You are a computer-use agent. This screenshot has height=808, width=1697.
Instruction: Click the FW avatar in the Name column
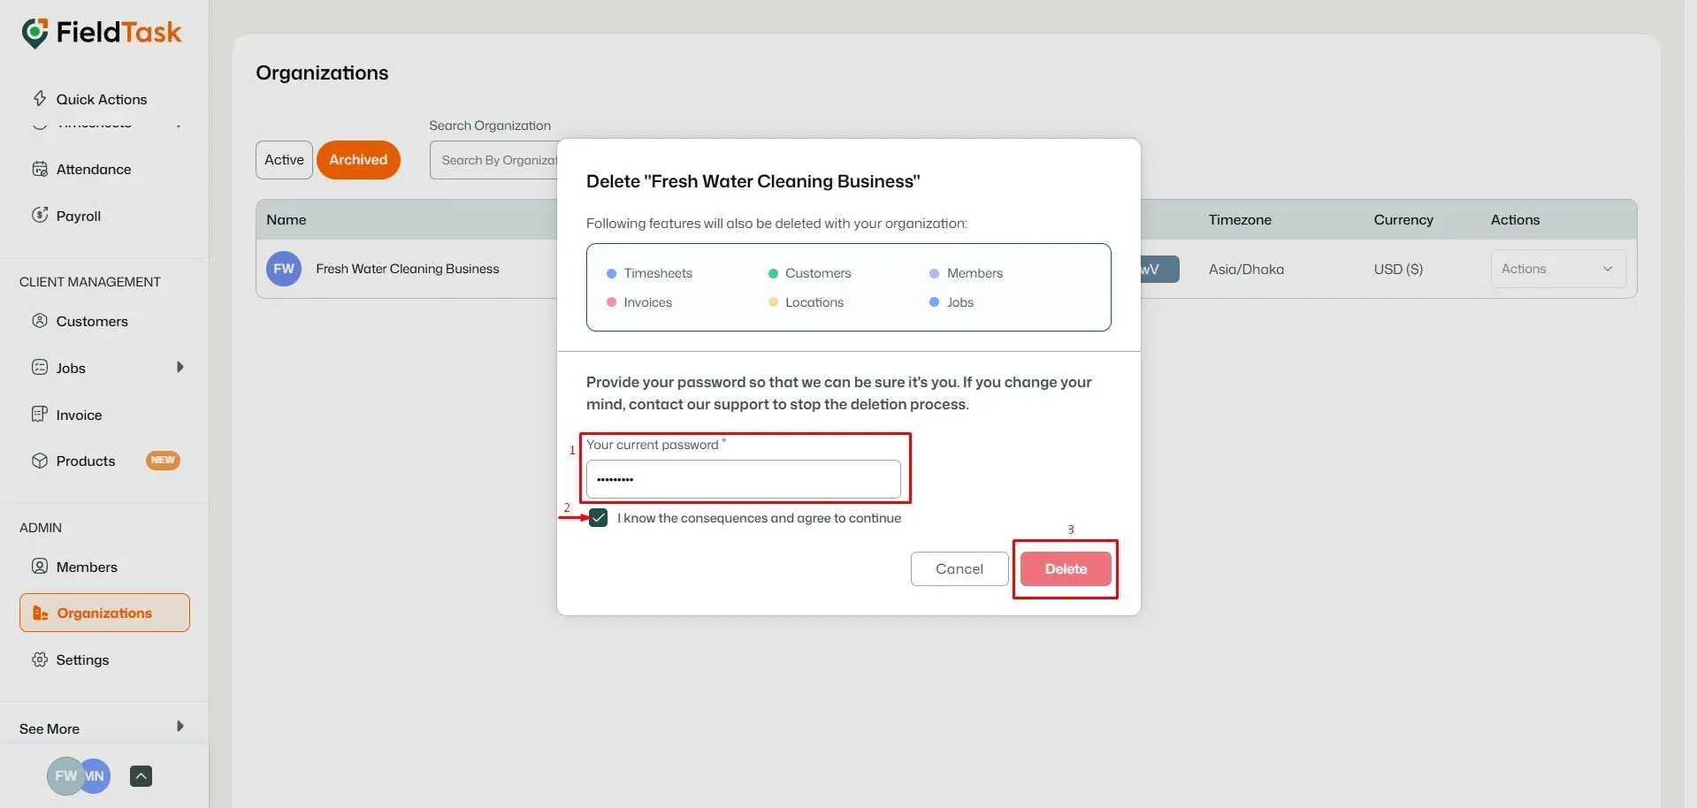click(284, 269)
